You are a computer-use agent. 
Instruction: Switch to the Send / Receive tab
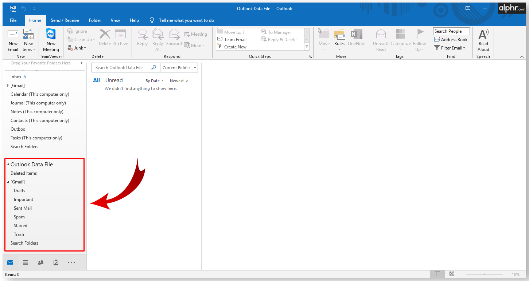(x=65, y=20)
